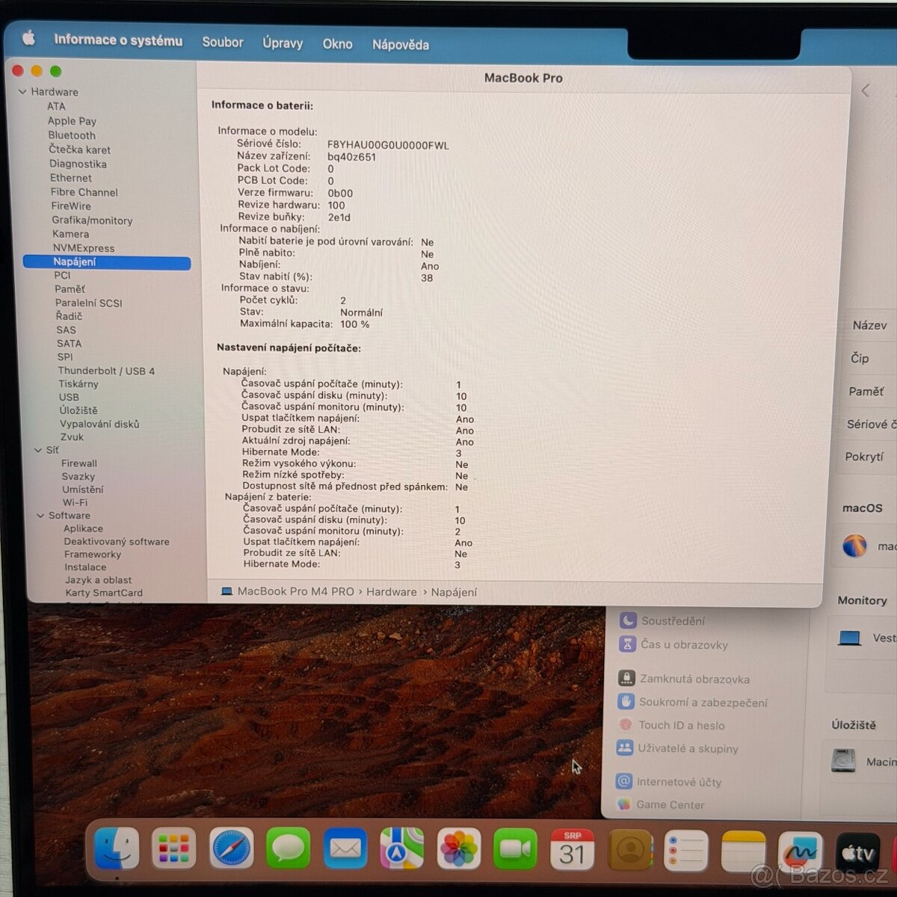897x897 pixels.
Task: Select Wi-Fi under Síť
Action: [75, 502]
